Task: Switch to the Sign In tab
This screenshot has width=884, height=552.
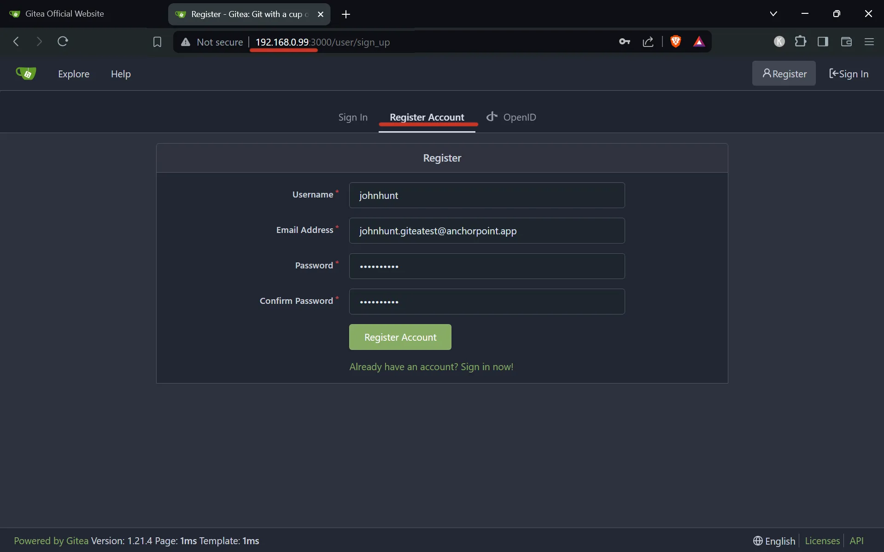Action: pyautogui.click(x=352, y=117)
